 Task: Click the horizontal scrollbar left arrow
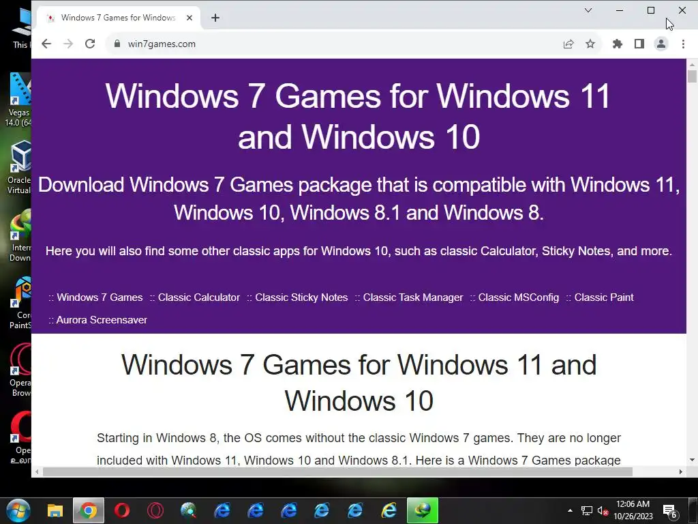tap(37, 471)
